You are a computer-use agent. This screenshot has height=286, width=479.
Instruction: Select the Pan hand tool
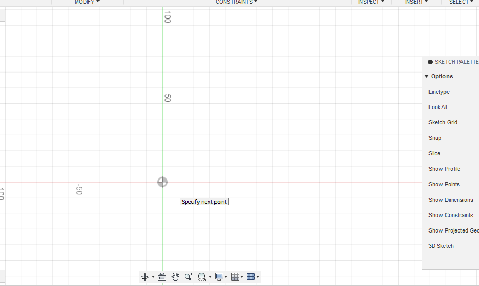[175, 277]
